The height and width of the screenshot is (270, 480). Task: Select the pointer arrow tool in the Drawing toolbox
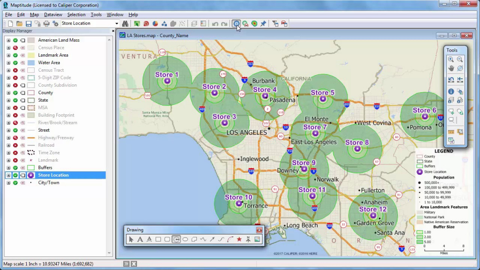point(131,240)
